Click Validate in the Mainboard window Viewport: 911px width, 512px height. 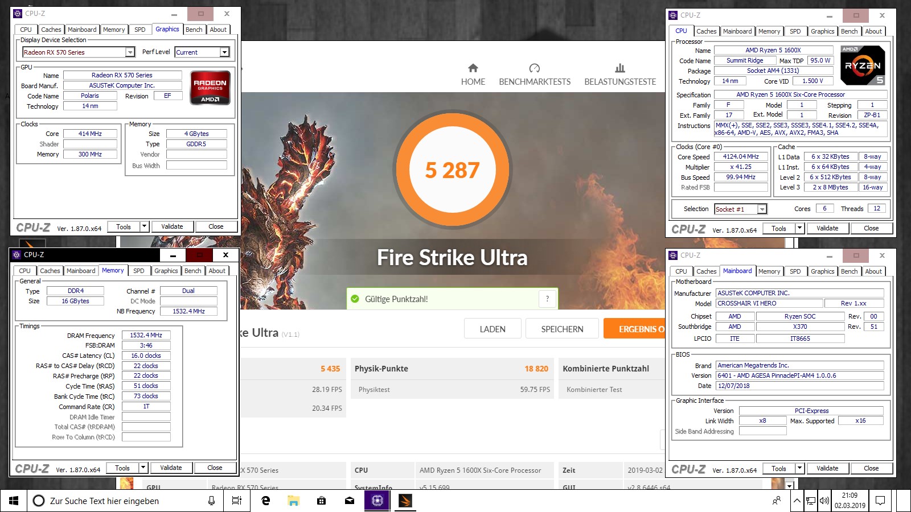click(x=827, y=468)
